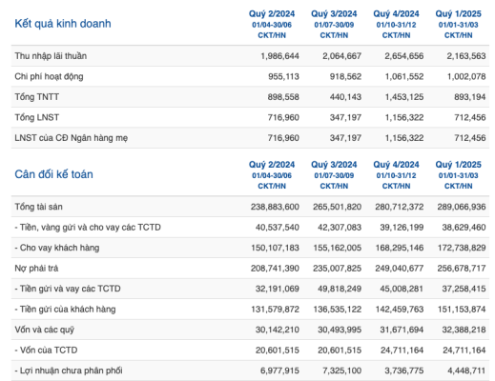Select Quý 1/2025 header in balance sheet
Viewport: 495px width, 381px height.
pos(458,165)
